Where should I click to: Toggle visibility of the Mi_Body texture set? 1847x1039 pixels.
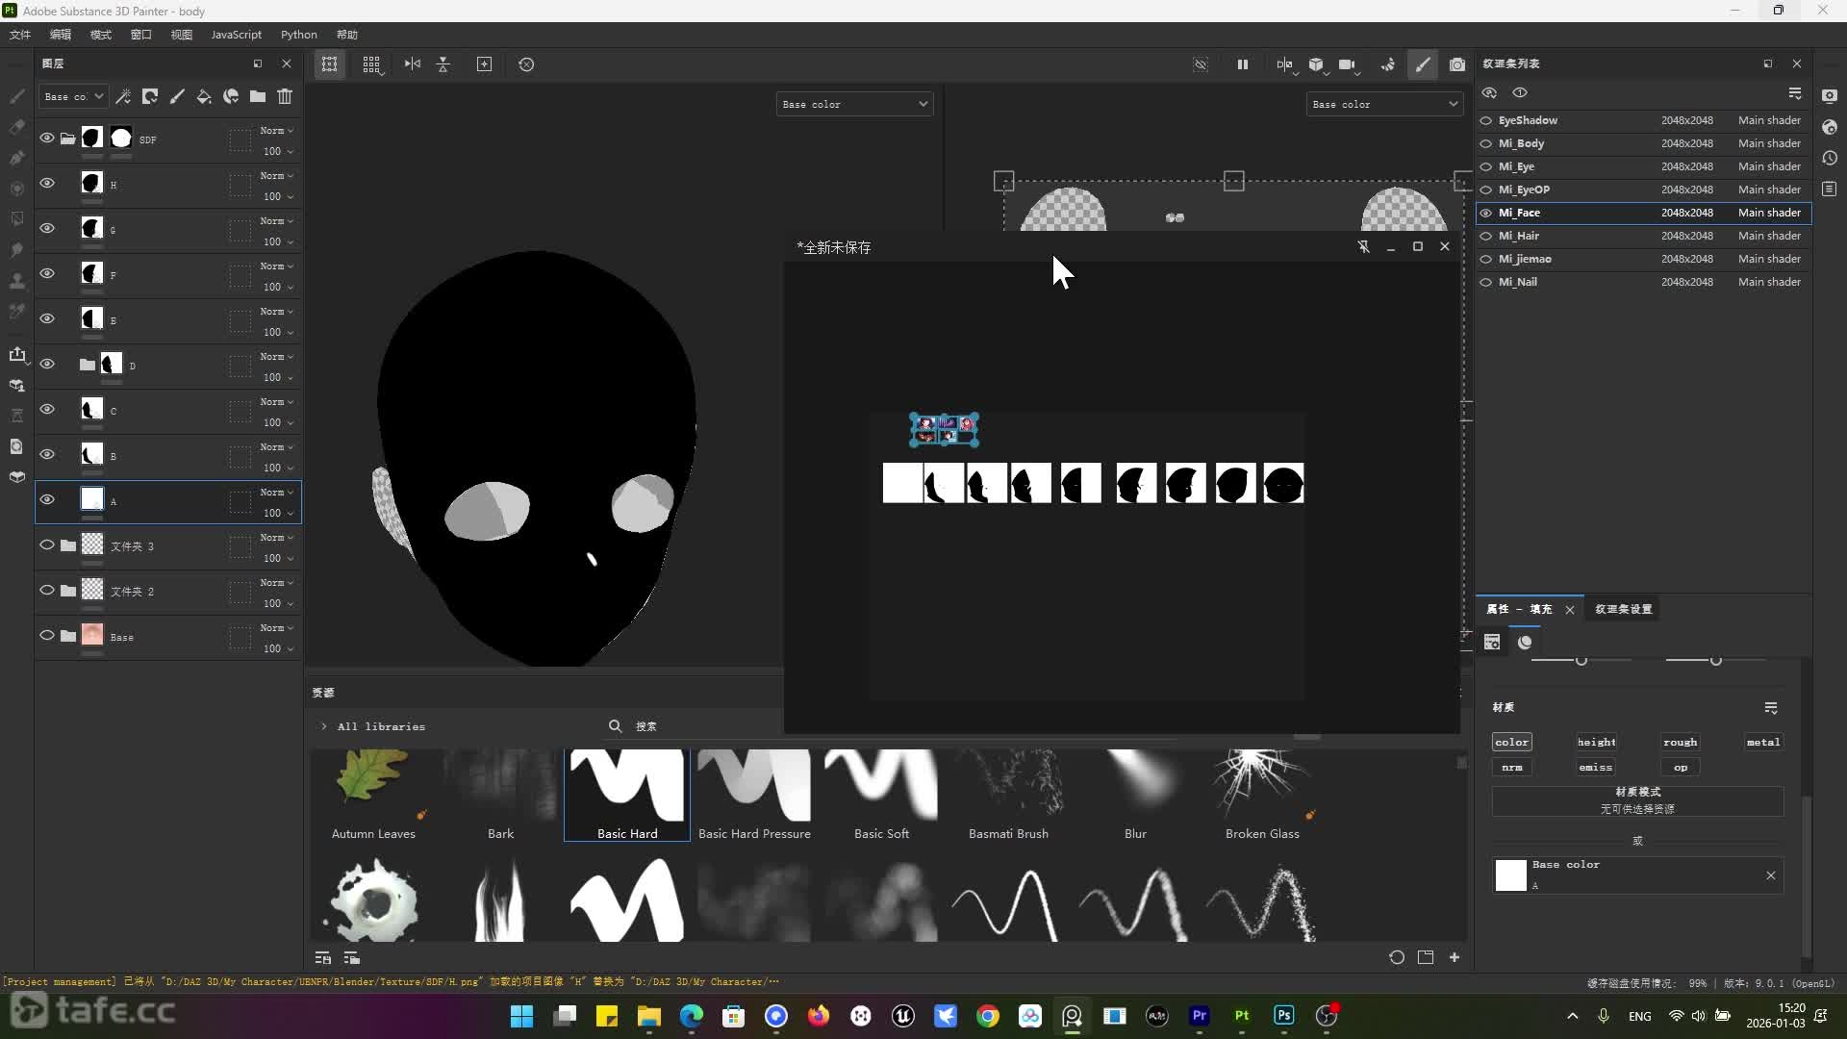1486,143
